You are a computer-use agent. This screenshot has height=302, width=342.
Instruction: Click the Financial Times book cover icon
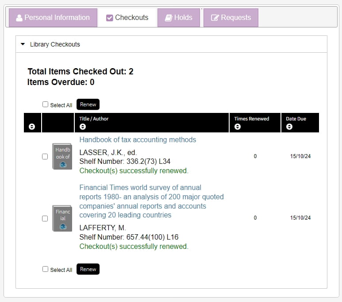point(62,218)
